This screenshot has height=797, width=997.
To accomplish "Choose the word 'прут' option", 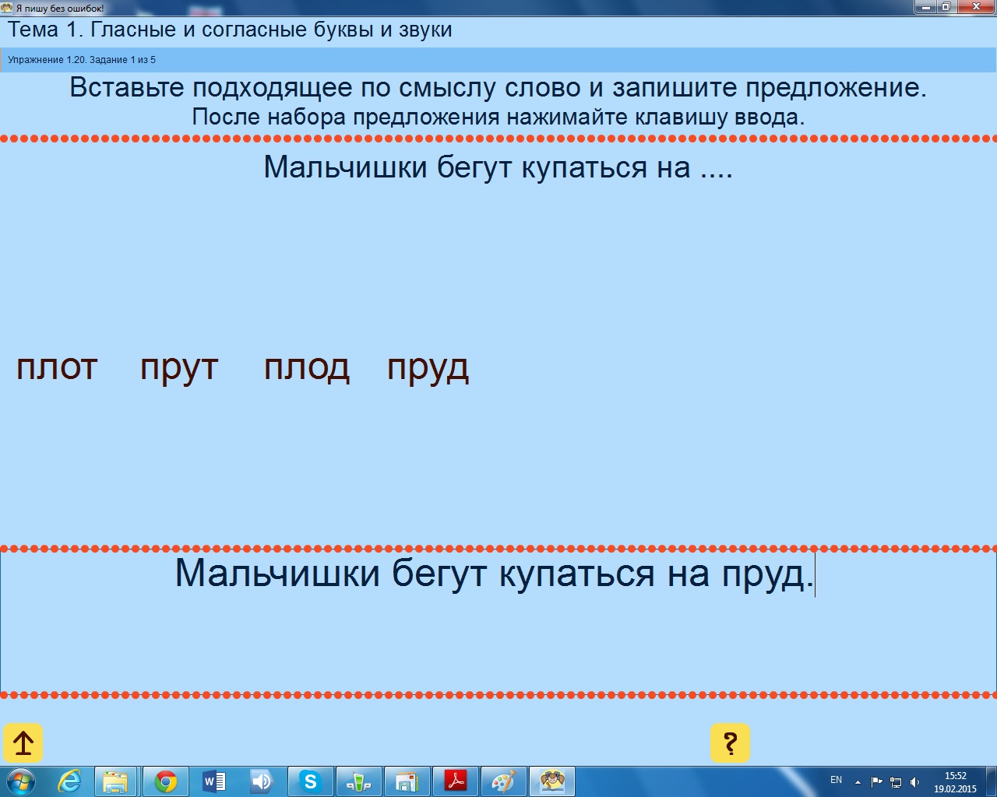I will pos(179,367).
